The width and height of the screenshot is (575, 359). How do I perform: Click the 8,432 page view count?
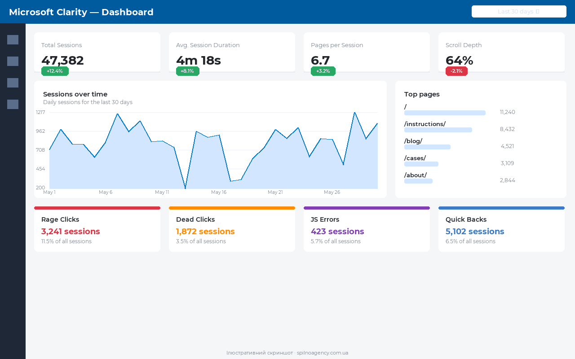coord(508,129)
